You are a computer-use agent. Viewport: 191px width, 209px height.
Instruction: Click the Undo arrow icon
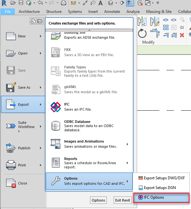click(40, 3)
